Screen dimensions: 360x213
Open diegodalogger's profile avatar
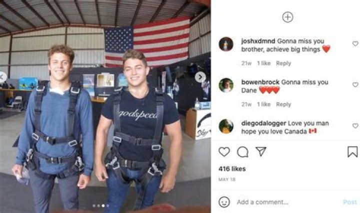226,126
